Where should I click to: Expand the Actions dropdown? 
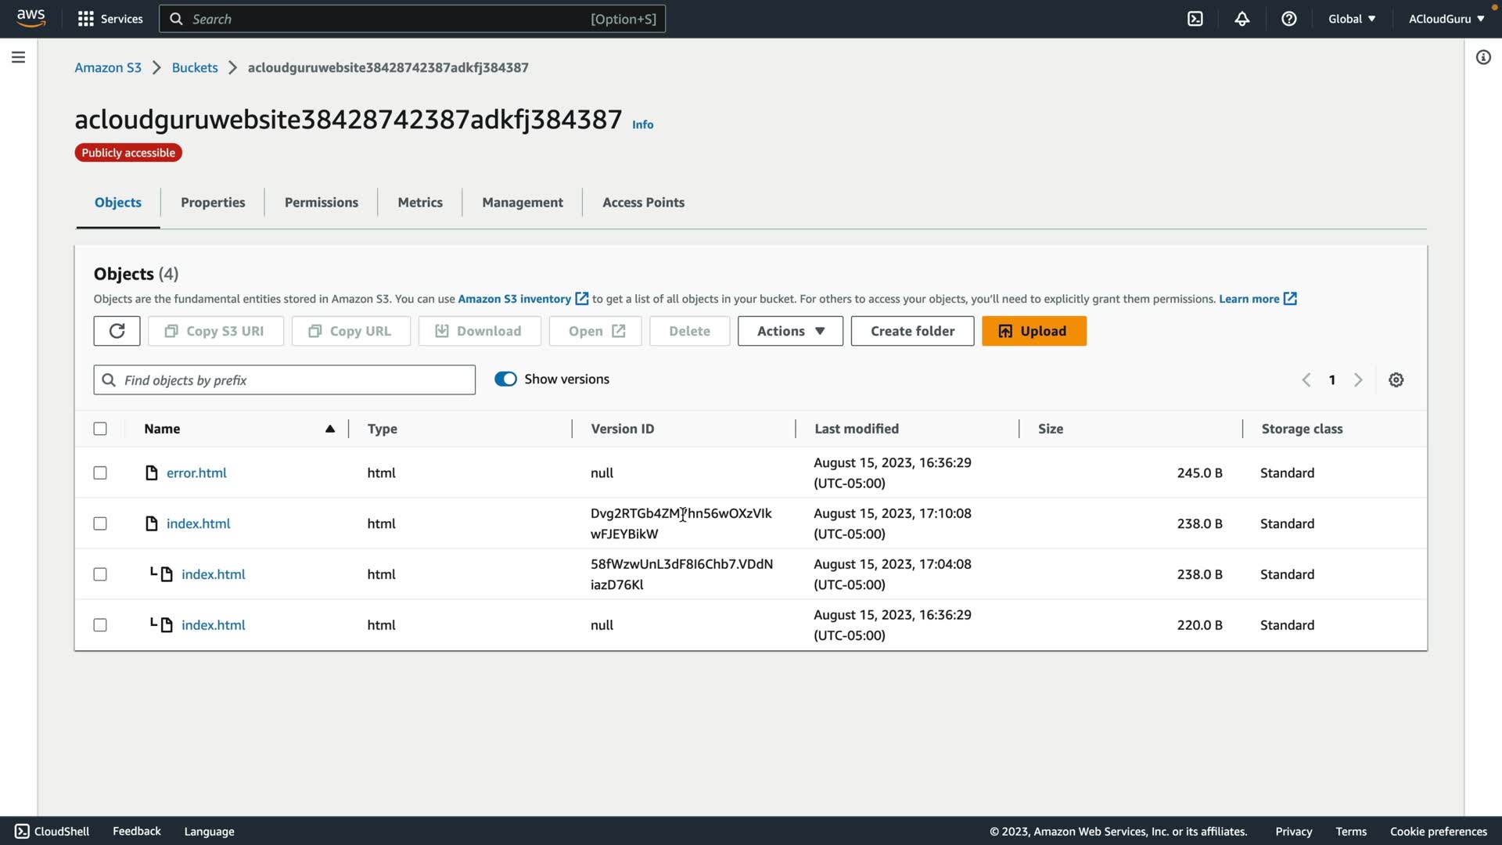pos(790,331)
